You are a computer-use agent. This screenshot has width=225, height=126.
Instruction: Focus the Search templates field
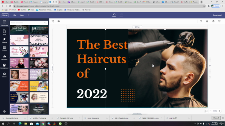click(29, 23)
